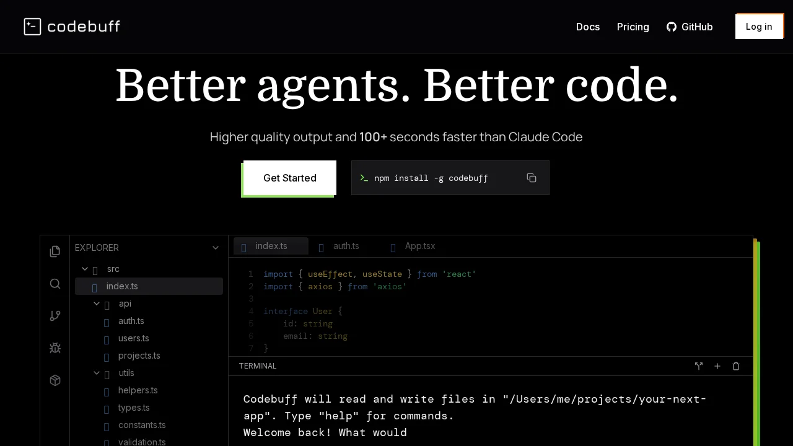Open the Search icon in sidebar
793x446 pixels.
55,284
